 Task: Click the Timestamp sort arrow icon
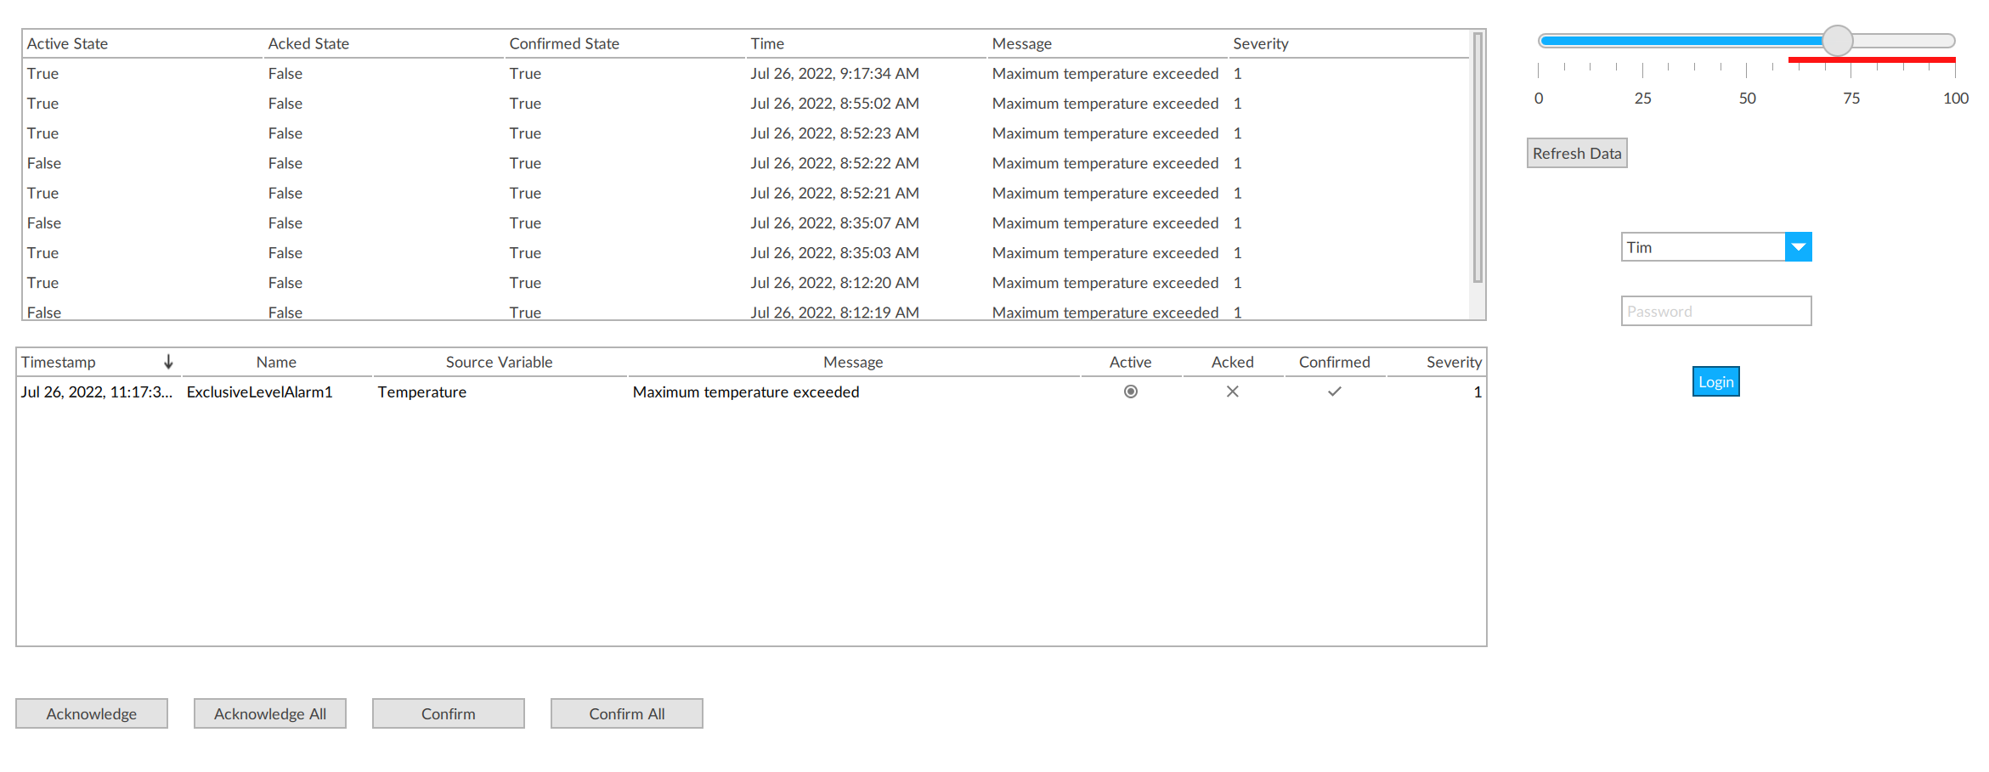tap(168, 362)
